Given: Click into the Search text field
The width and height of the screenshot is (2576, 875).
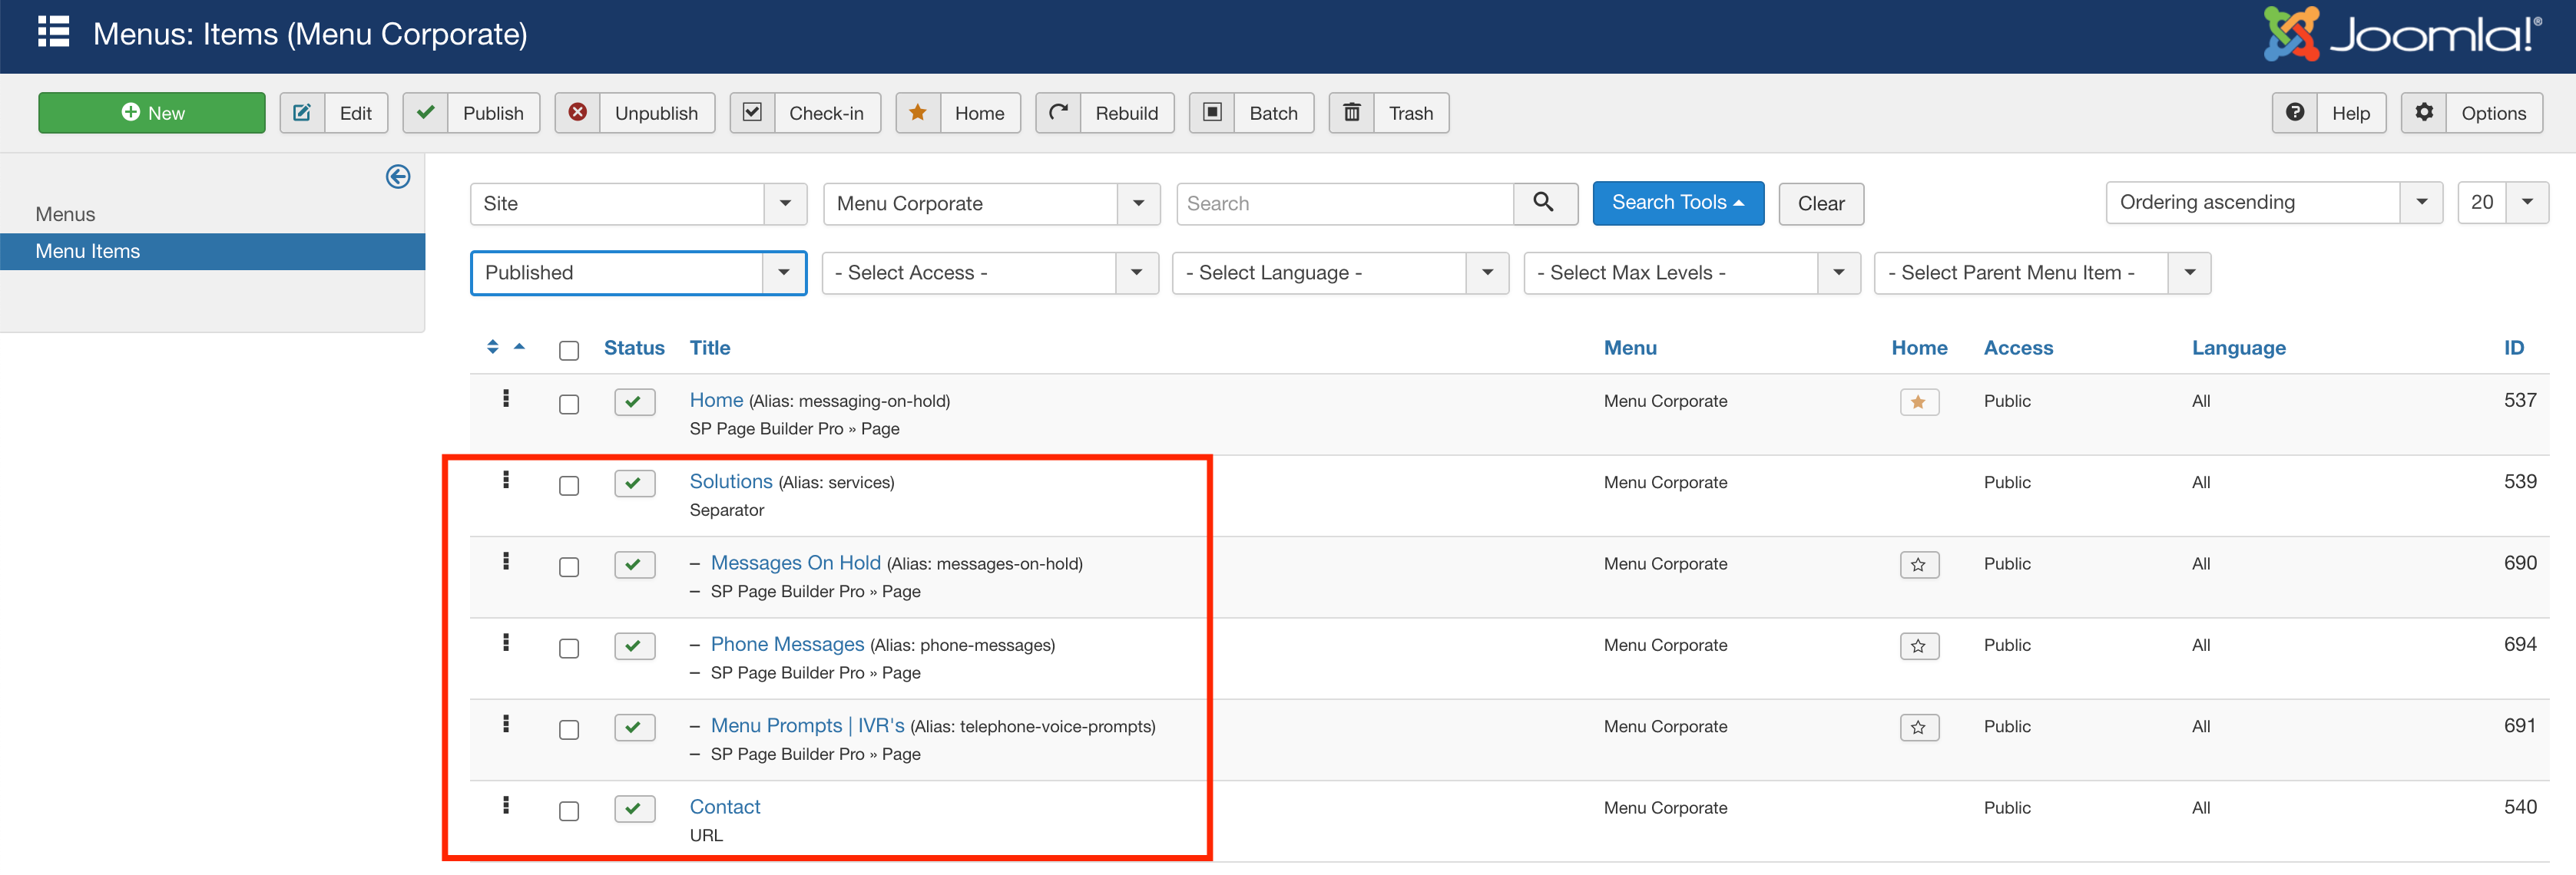Looking at the screenshot, I should (x=1344, y=203).
